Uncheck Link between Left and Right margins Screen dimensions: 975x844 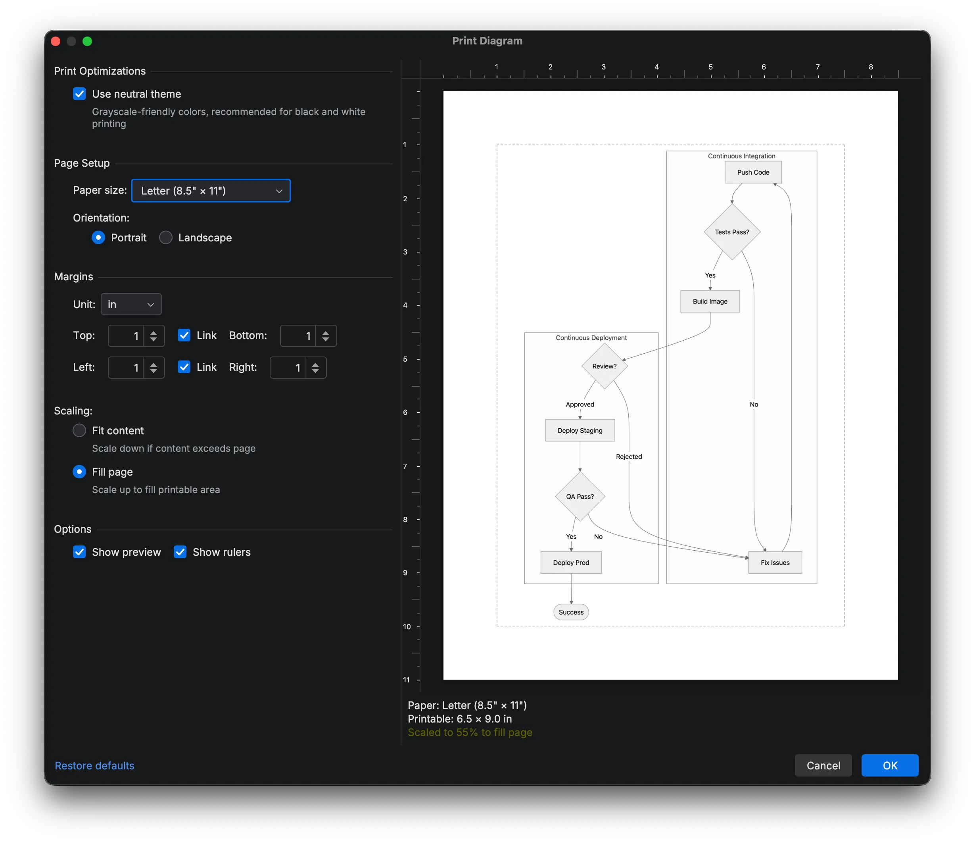[x=184, y=367]
